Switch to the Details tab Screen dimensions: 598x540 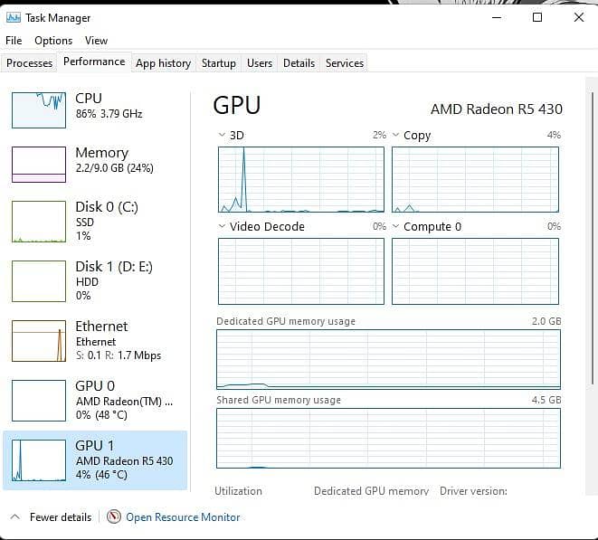[x=299, y=63]
